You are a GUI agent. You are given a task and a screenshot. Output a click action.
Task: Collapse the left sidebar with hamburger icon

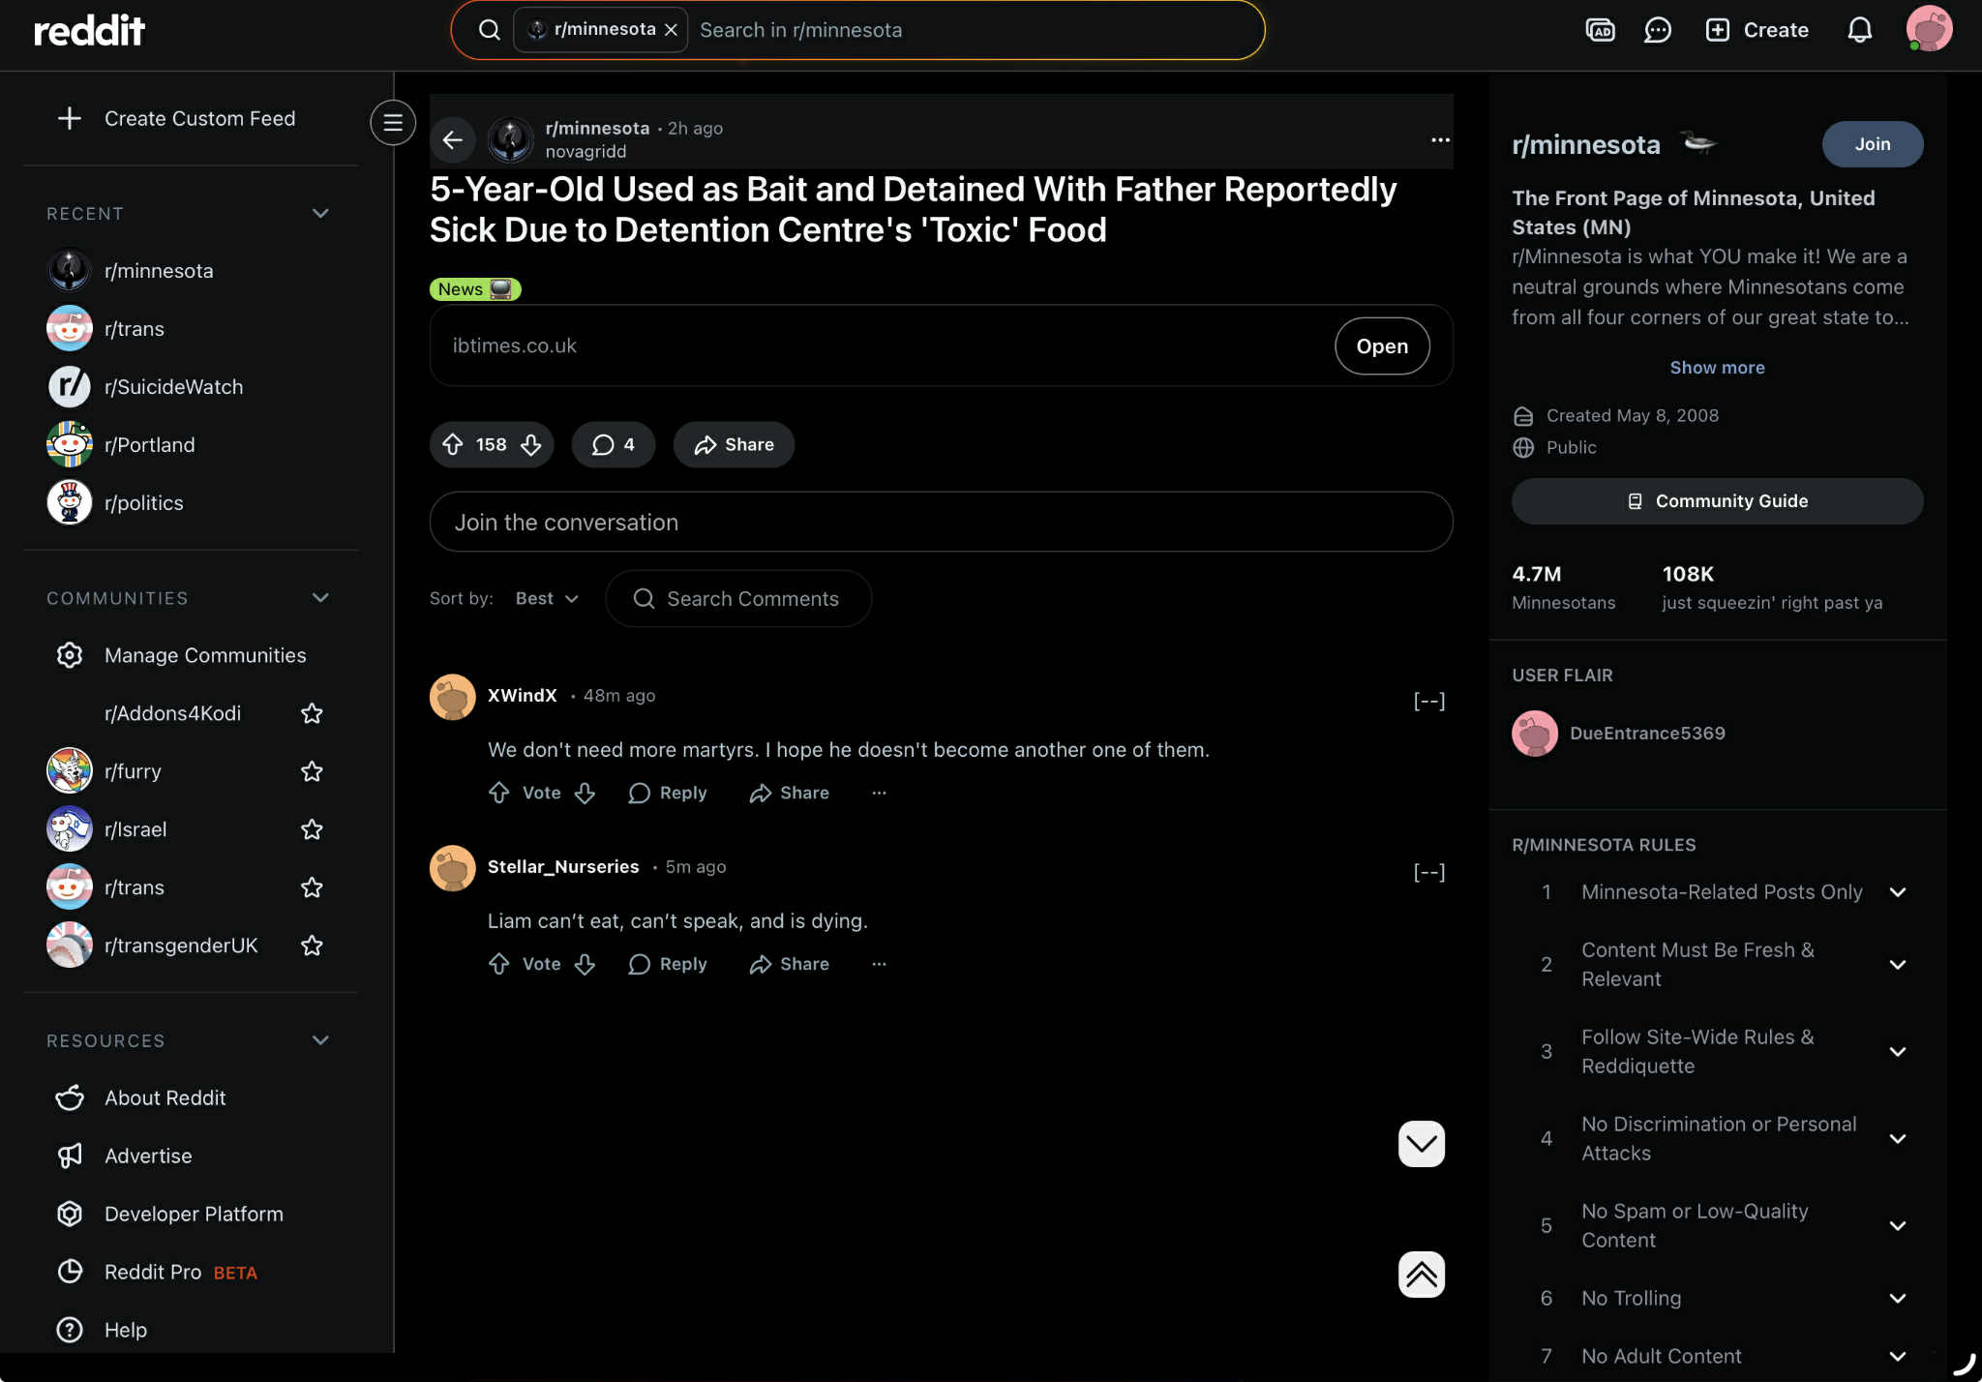point(393,123)
